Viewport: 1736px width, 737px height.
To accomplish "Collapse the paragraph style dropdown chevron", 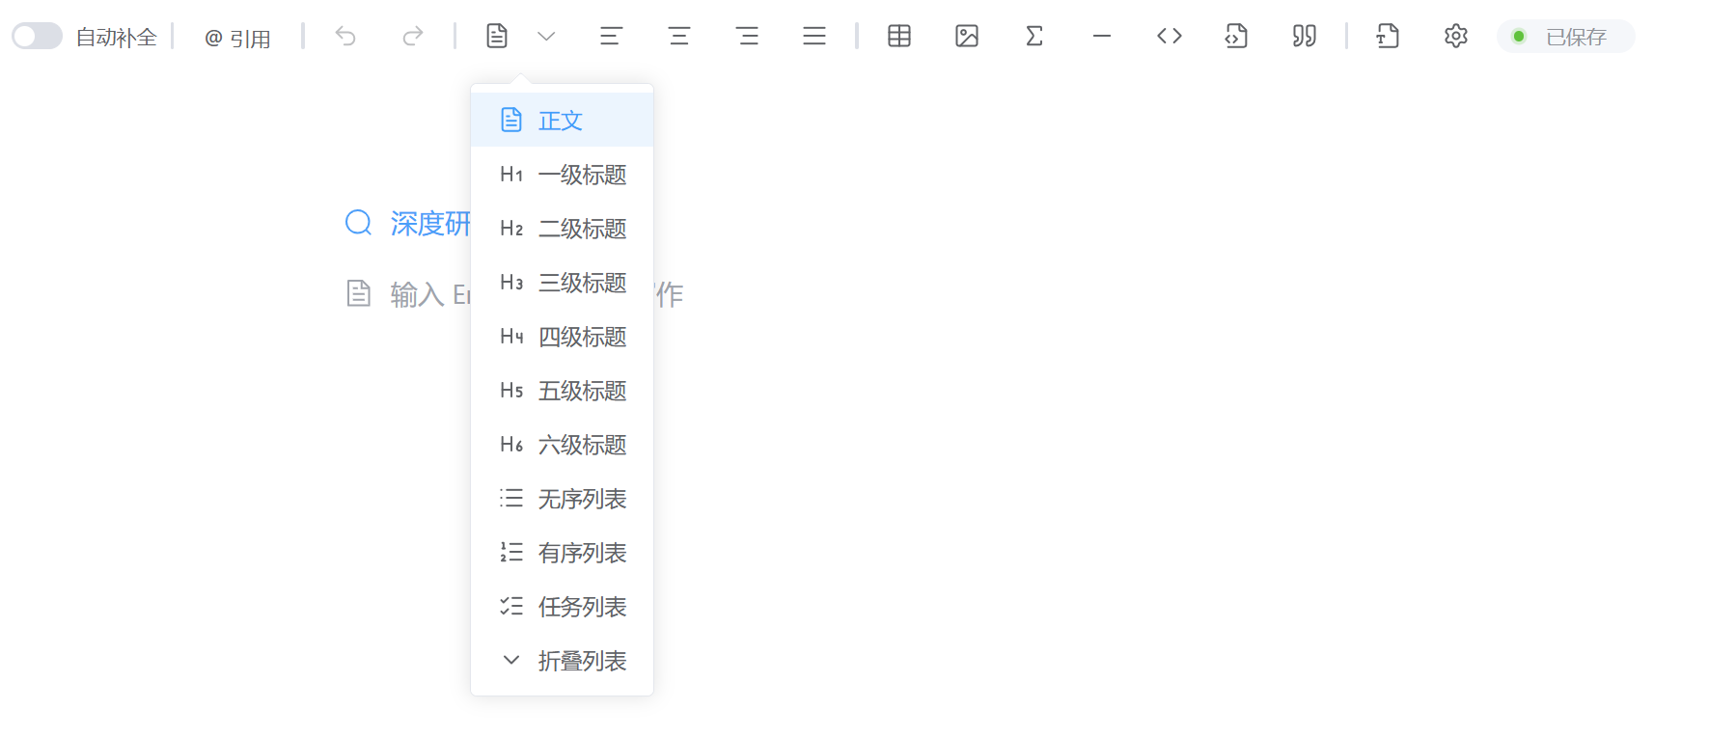I will 546,37.
